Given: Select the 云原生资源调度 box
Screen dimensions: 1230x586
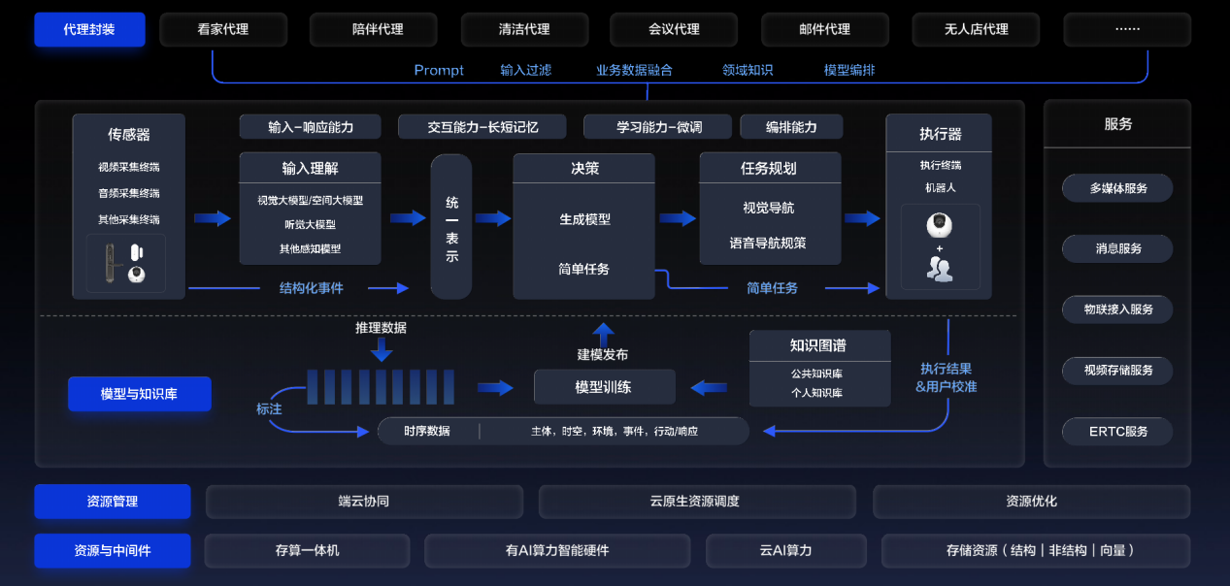Looking at the screenshot, I should click(x=695, y=502).
